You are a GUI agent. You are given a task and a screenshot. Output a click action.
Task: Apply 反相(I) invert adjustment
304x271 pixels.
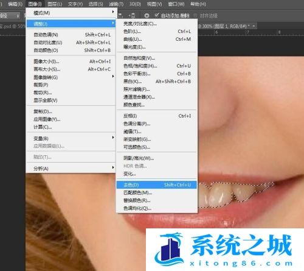157,116
